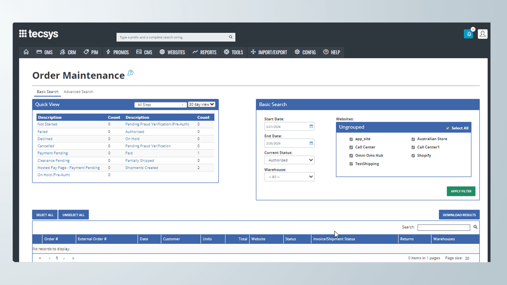Click the results Search input field
The height and width of the screenshot is (285, 507).
tap(444, 227)
